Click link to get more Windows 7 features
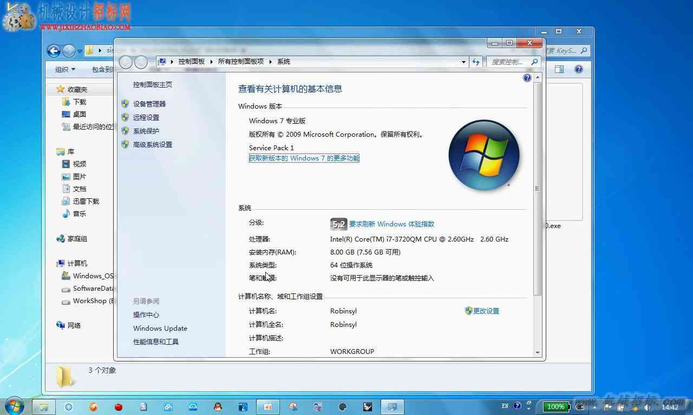Screen dimensions: 693x415 pyautogui.click(x=304, y=158)
